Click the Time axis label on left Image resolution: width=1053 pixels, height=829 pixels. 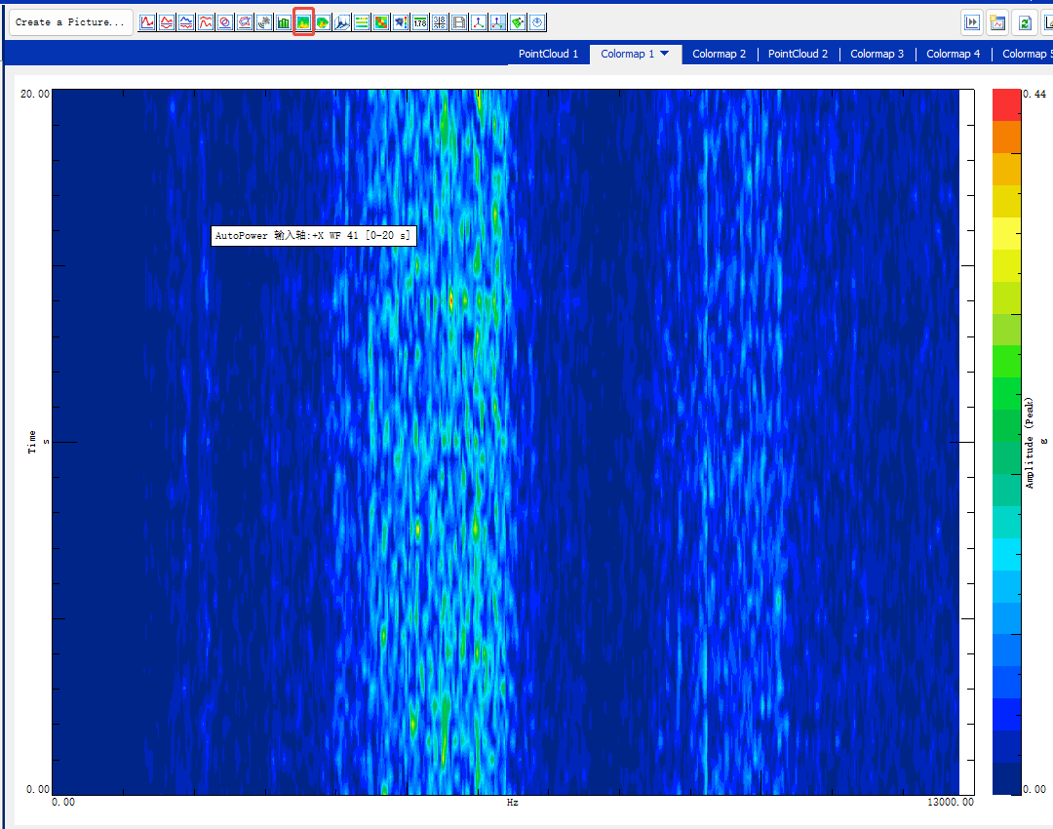[x=31, y=442]
